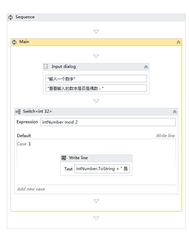Collapse the Switch<int 32> activity

pos(174,112)
